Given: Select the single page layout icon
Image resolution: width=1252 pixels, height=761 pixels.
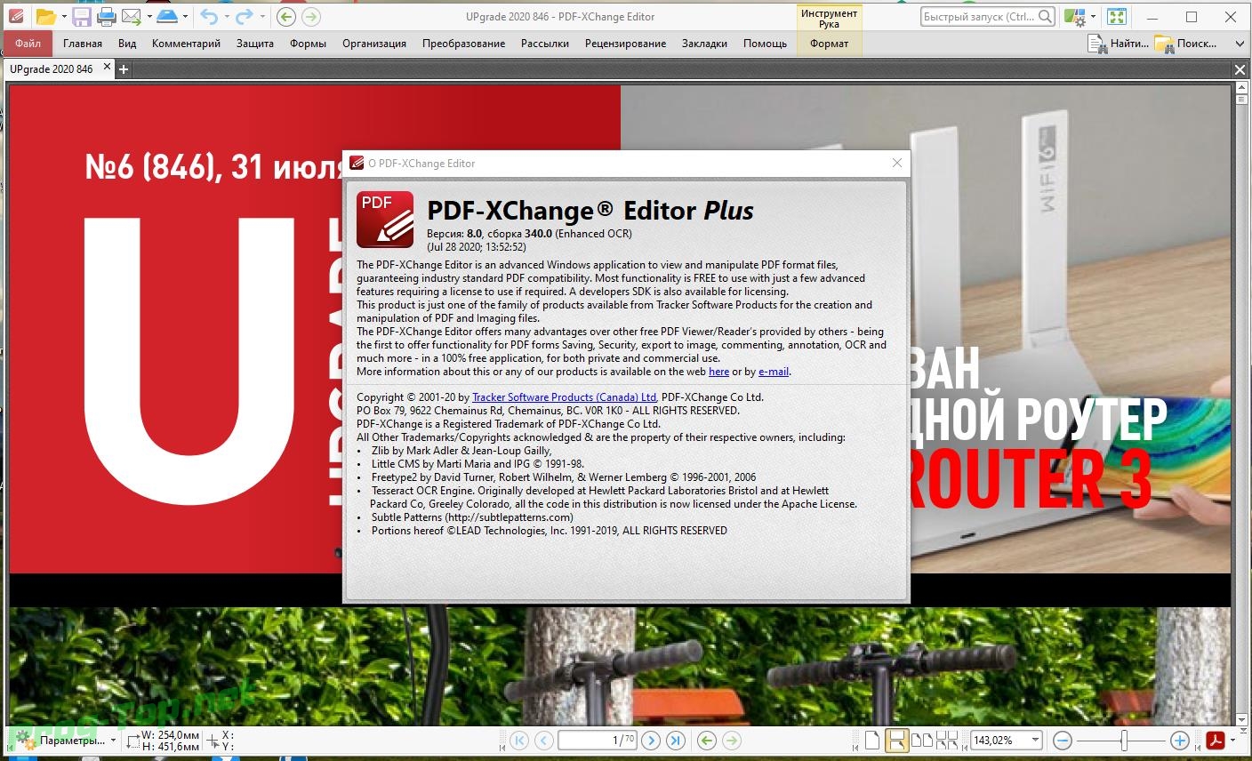Looking at the screenshot, I should tap(872, 740).
